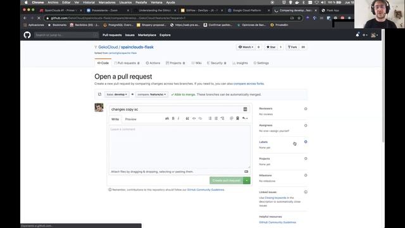Reference an issue with the bookmark icon
The height and width of the screenshot is (228, 405).
coord(238,118)
